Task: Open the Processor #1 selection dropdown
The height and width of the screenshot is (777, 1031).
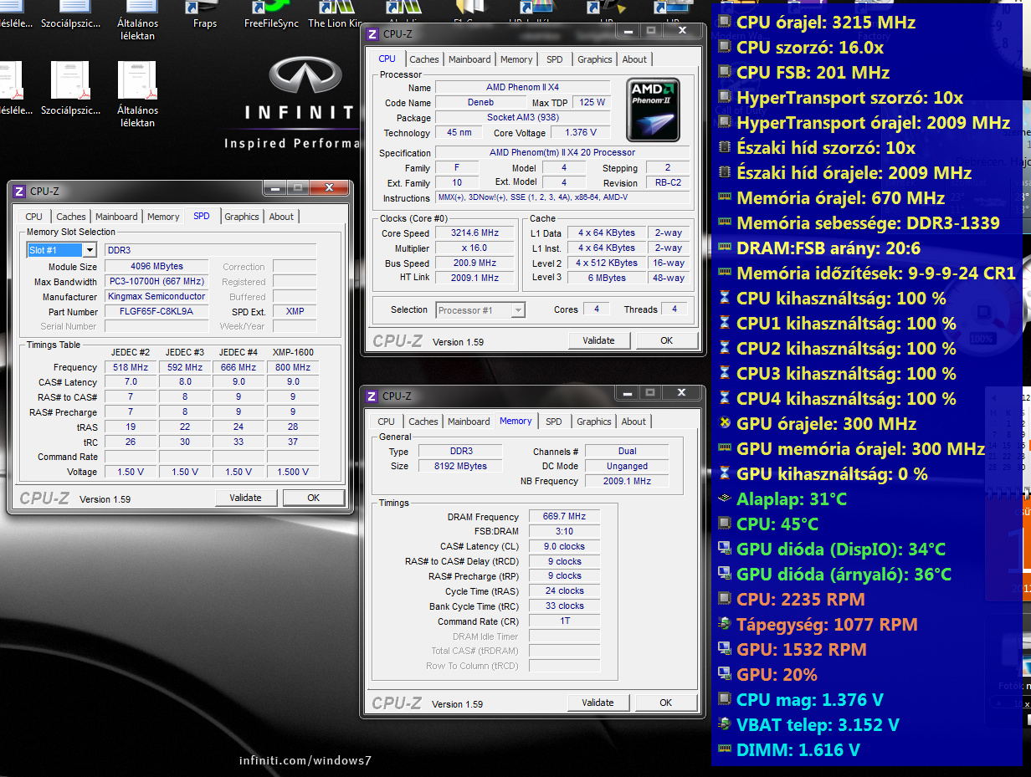Action: pyautogui.click(x=518, y=310)
